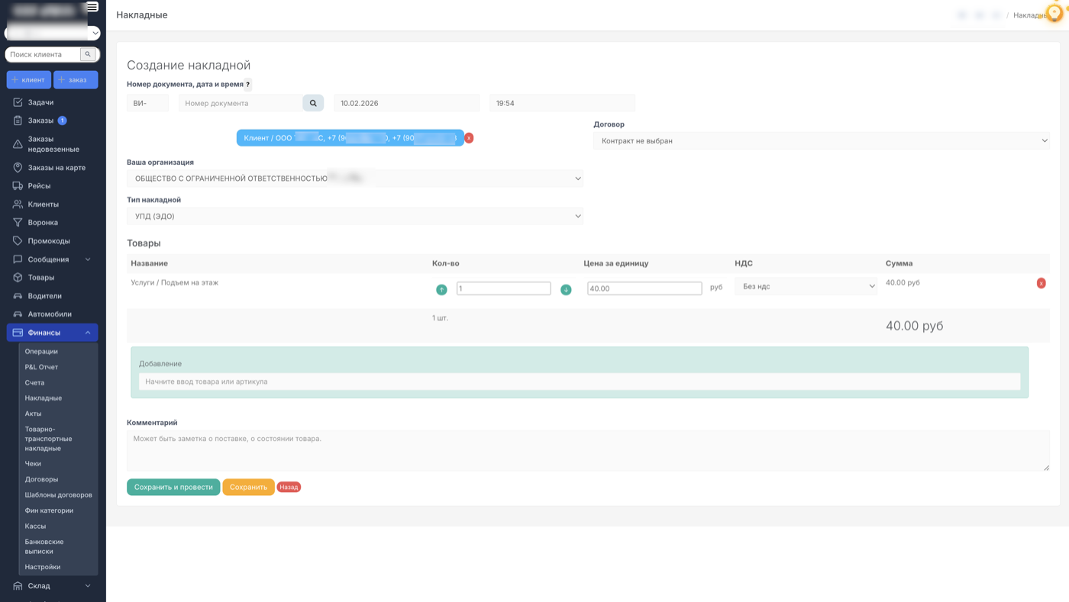Go to Банковские выписки menu item
1069x602 pixels.
point(44,546)
